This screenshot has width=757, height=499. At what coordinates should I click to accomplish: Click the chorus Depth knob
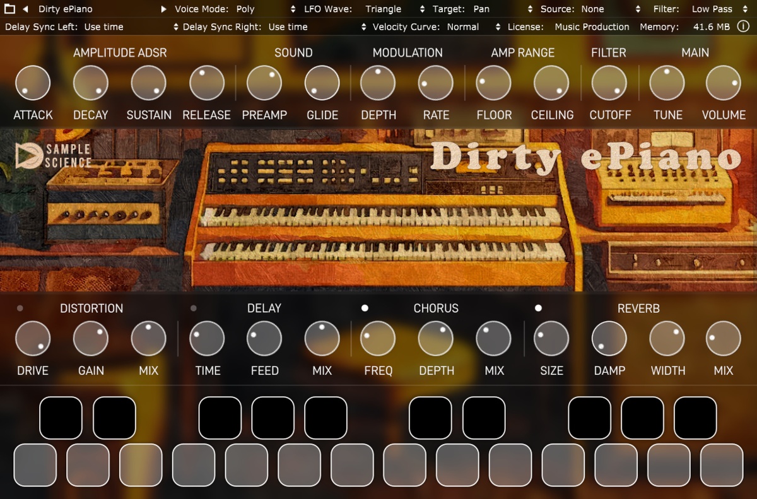(436, 339)
